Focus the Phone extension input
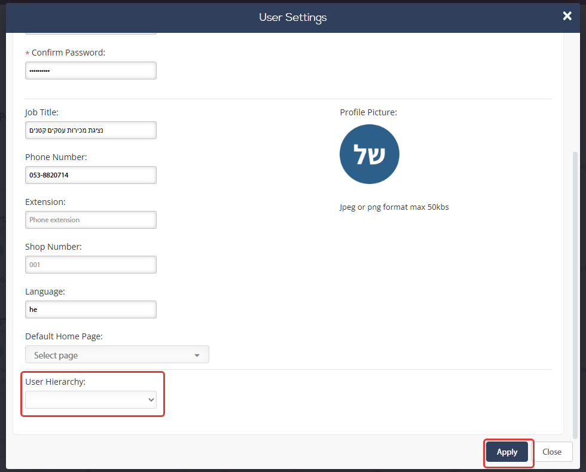586x472 pixels. coord(91,220)
